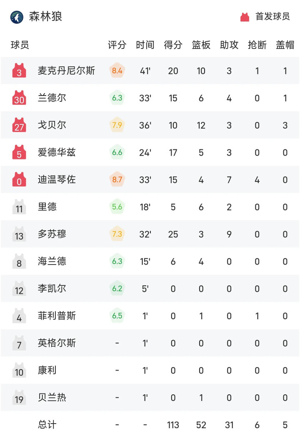This screenshot has height=439, width=300.
Task: Select the gray number 13 jersey icon
Action: (x=19, y=234)
